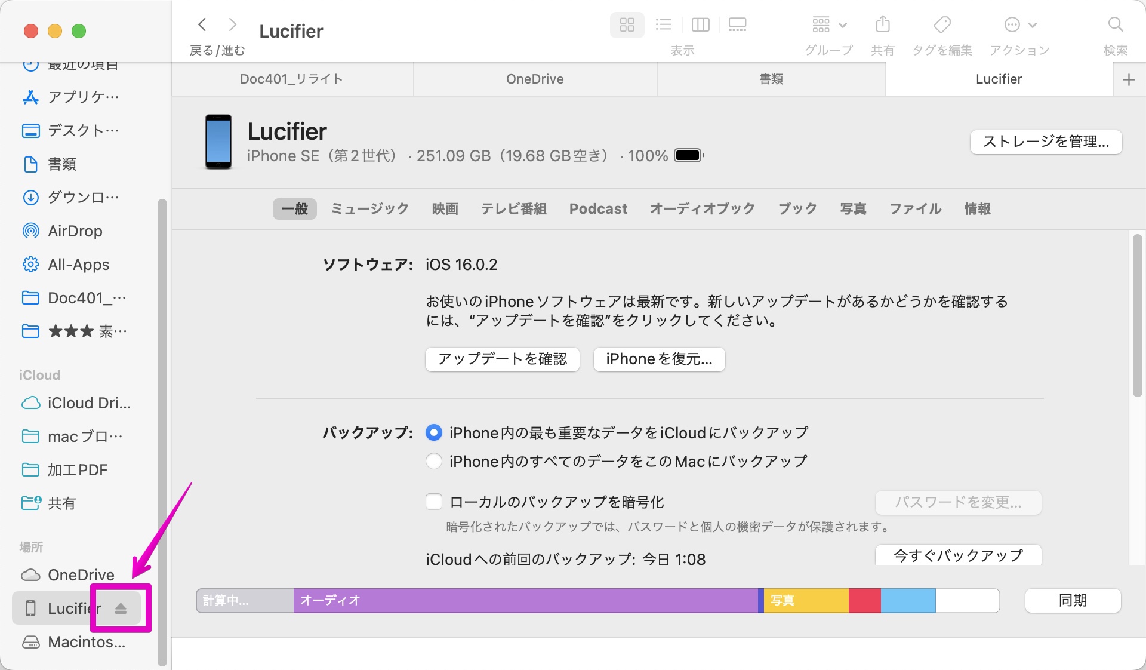Open the 映画 (Movies) device tab
1146x670 pixels.
pos(445,209)
